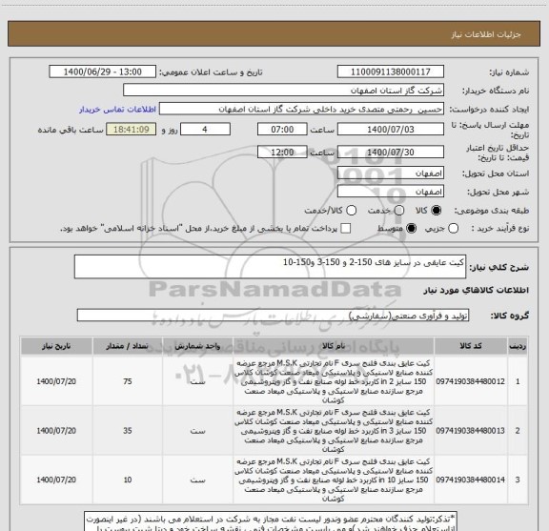Image resolution: width=549 pixels, height=531 pixels.
Task: Click the price validity time 12:00
Action: point(282,152)
